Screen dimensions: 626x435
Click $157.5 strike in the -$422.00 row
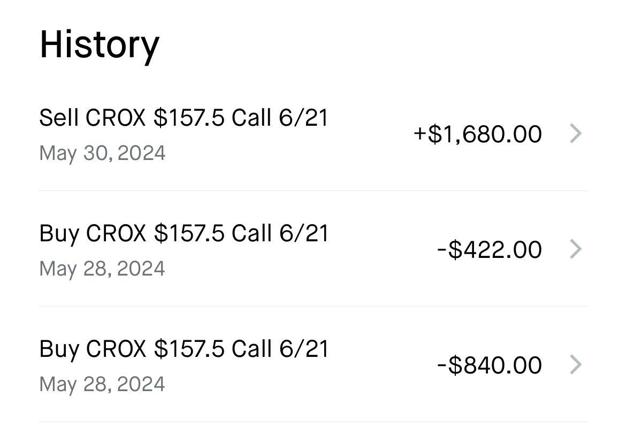click(x=189, y=233)
